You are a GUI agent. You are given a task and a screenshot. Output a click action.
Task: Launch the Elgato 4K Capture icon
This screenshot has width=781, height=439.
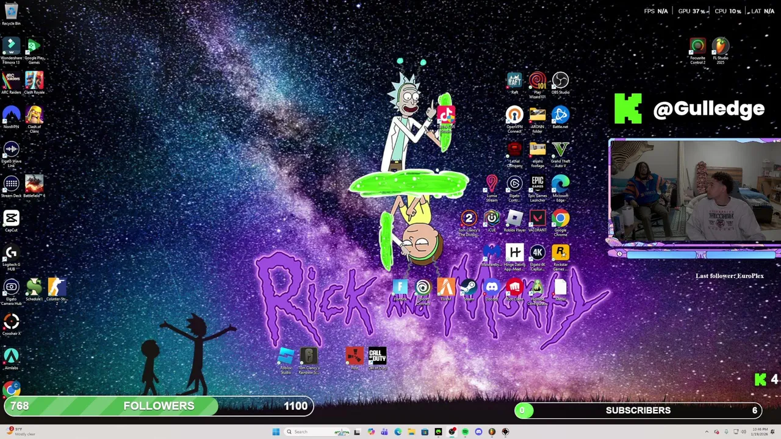pos(538,258)
